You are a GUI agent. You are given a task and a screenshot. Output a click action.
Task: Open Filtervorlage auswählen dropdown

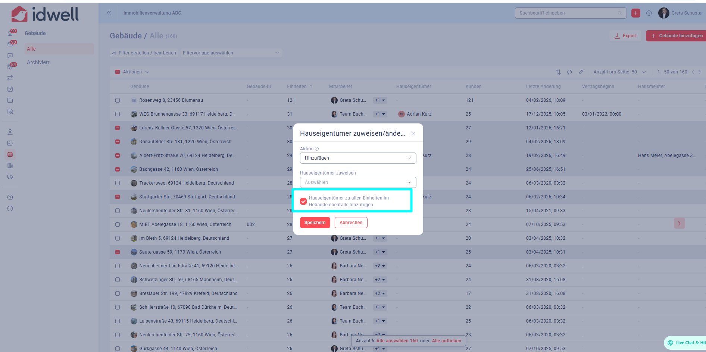[x=231, y=53]
